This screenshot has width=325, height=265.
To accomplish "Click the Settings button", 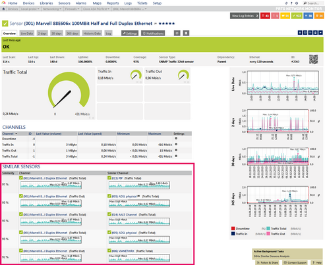I will 130,34.
